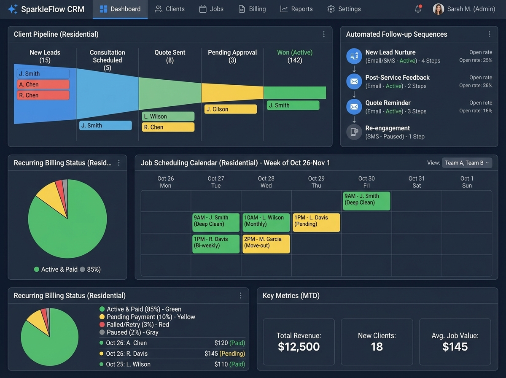Click the J. Smith card in New Leads

[42, 73]
